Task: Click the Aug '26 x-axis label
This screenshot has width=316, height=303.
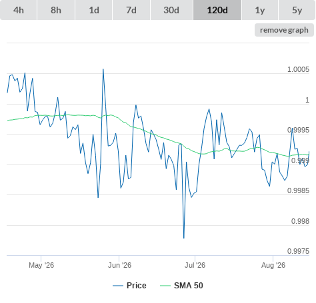Action: [x=273, y=265]
